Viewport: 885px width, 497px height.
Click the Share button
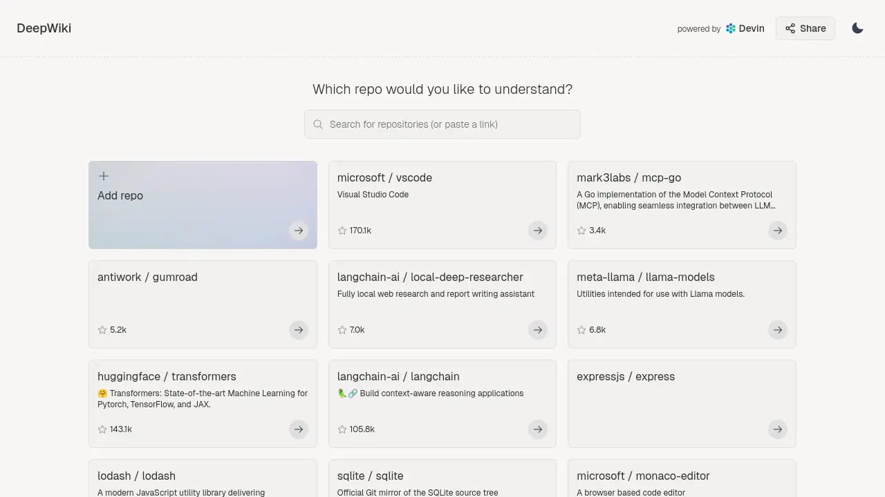click(x=805, y=28)
